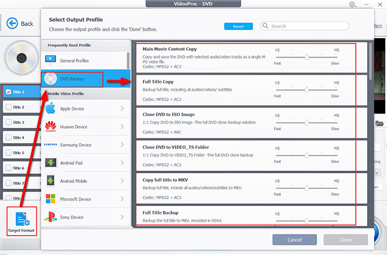Check the Title 4 checkbox
Image resolution: width=387 pixels, height=255 pixels.
point(9,137)
